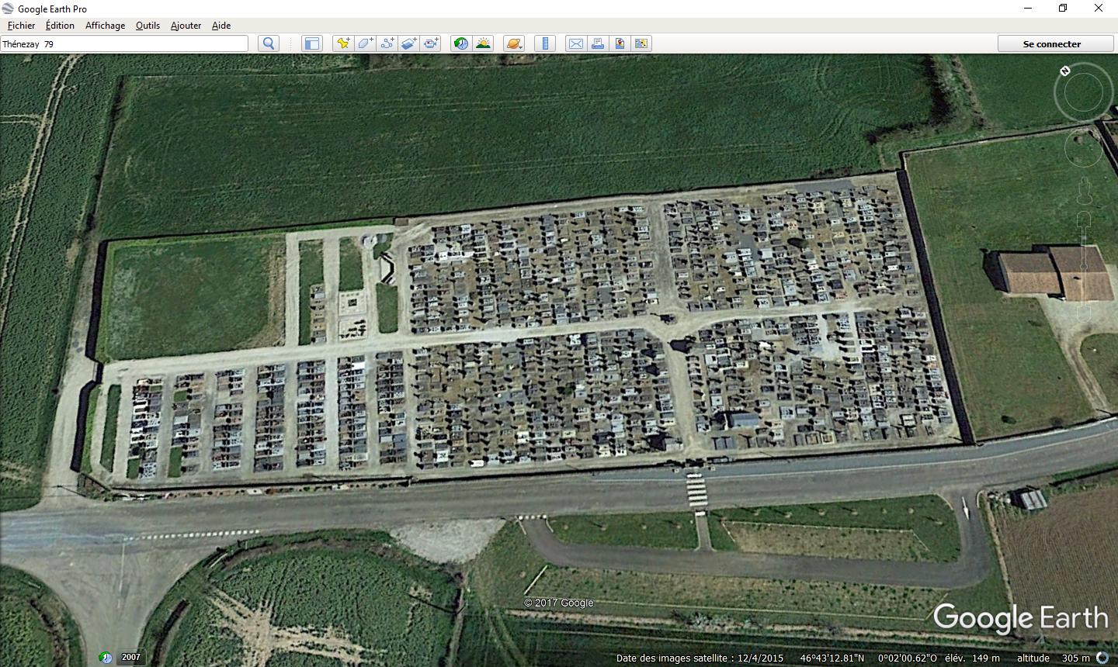Select the add path tool
Screen dimensions: 1118x667
click(387, 43)
